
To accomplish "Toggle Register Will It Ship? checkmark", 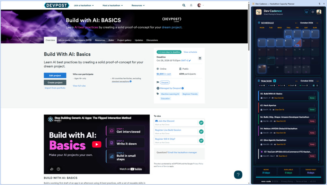I will (x=201, y=141).
